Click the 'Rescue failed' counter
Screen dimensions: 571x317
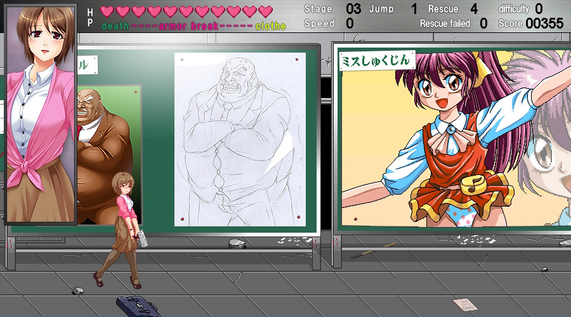coord(483,23)
